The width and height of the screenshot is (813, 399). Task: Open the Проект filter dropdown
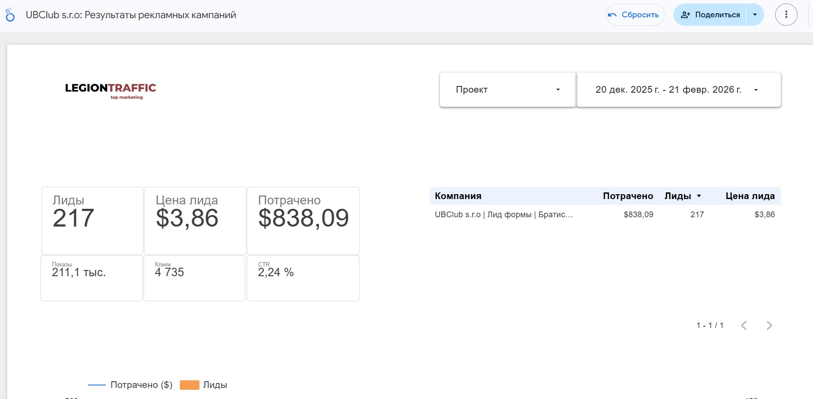[x=508, y=90]
